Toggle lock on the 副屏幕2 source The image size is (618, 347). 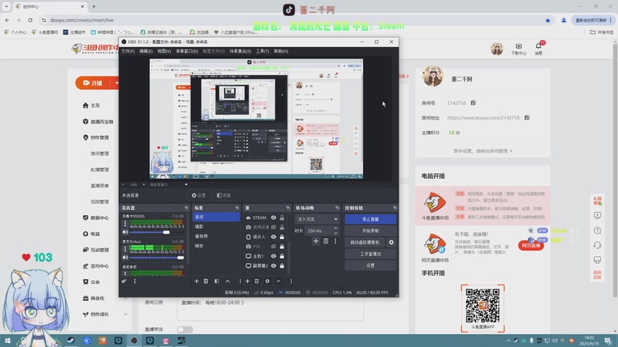click(x=282, y=265)
